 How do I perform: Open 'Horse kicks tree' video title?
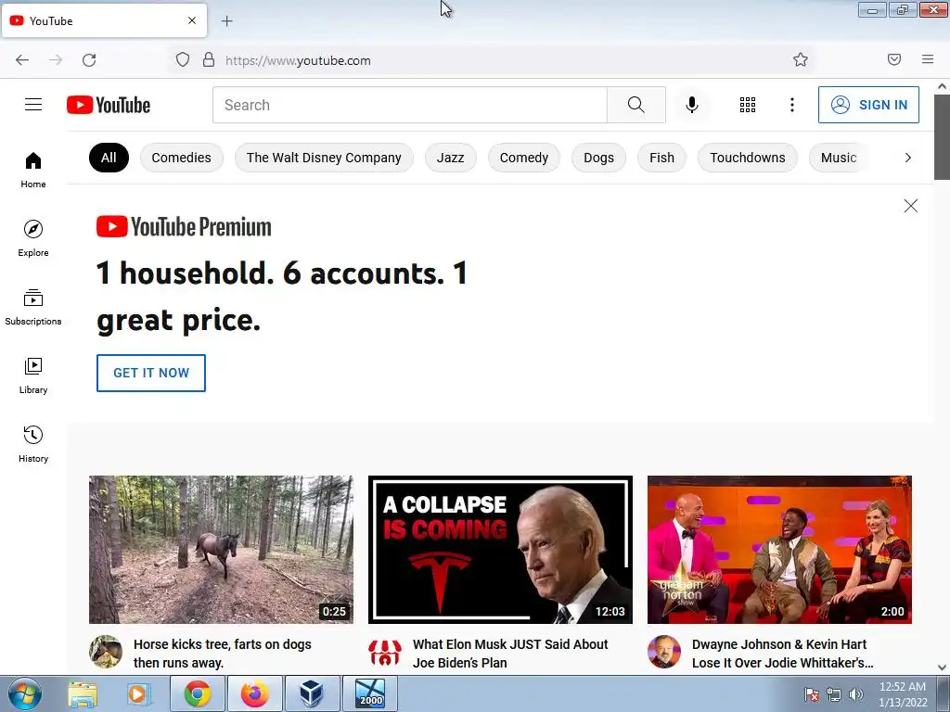coord(223,654)
